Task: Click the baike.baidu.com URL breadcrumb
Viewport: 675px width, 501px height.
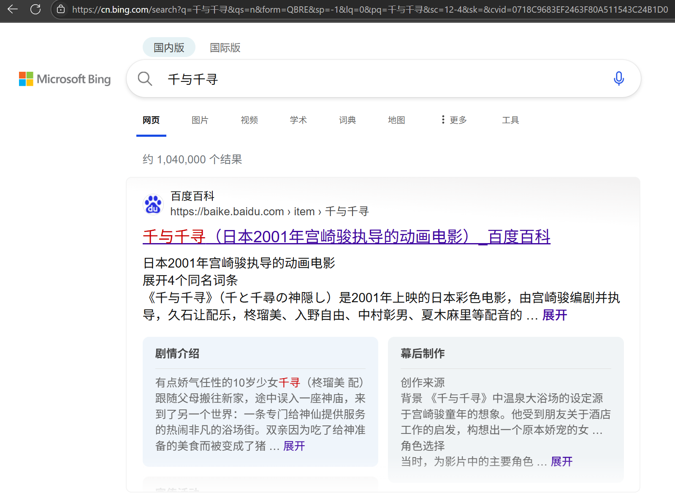Action: coord(269,211)
